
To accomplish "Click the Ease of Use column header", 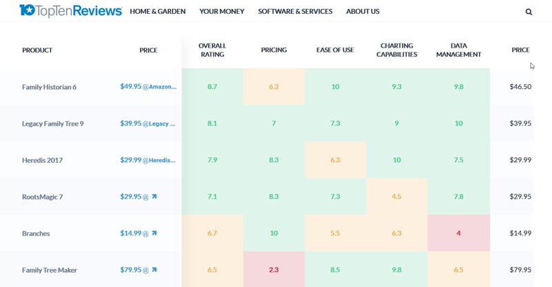I will [x=335, y=50].
